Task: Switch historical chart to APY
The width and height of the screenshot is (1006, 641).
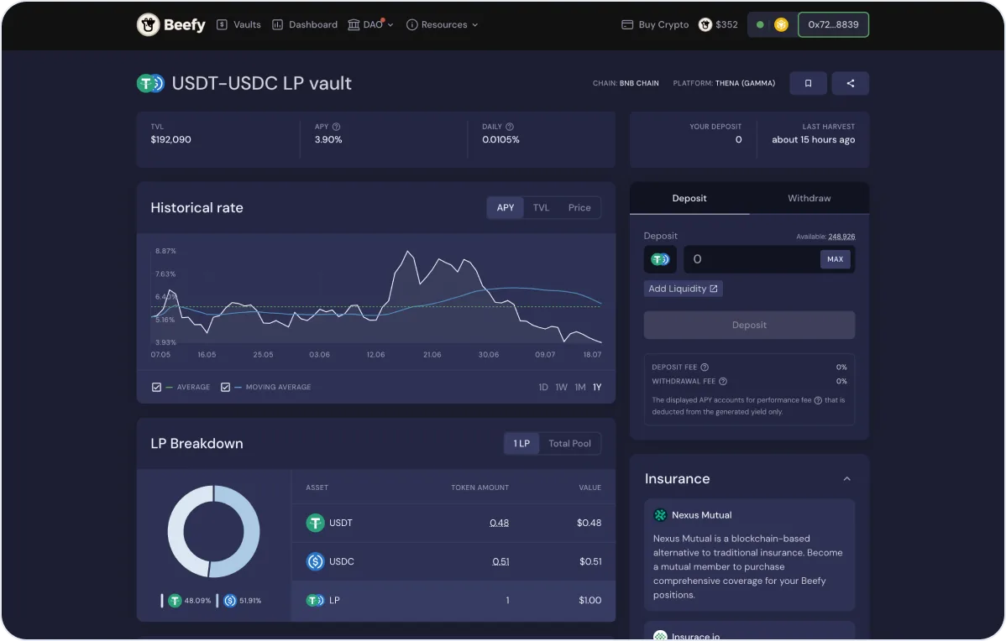Action: tap(506, 208)
